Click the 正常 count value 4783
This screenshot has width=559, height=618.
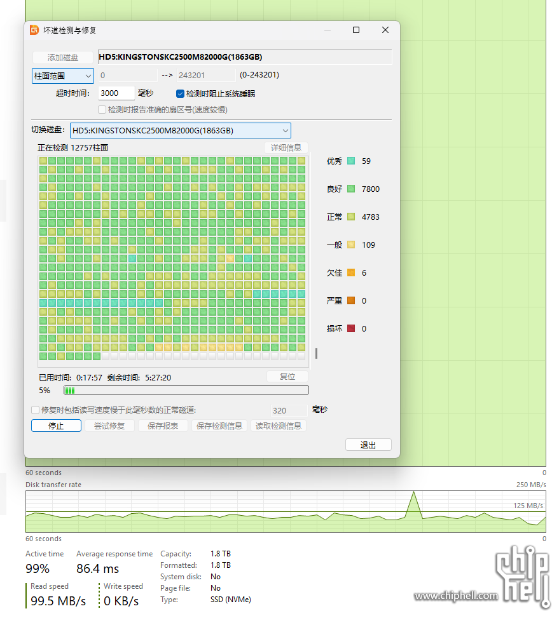[x=370, y=217]
